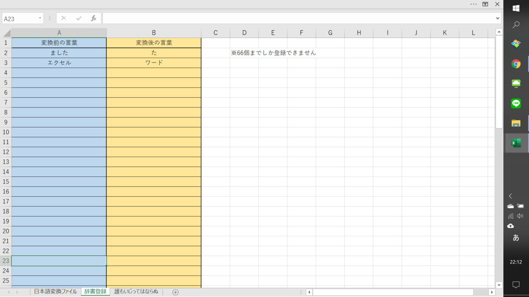The height and width of the screenshot is (297, 529).
Task: Click vertical scrollbar up arrow
Action: click(499, 32)
